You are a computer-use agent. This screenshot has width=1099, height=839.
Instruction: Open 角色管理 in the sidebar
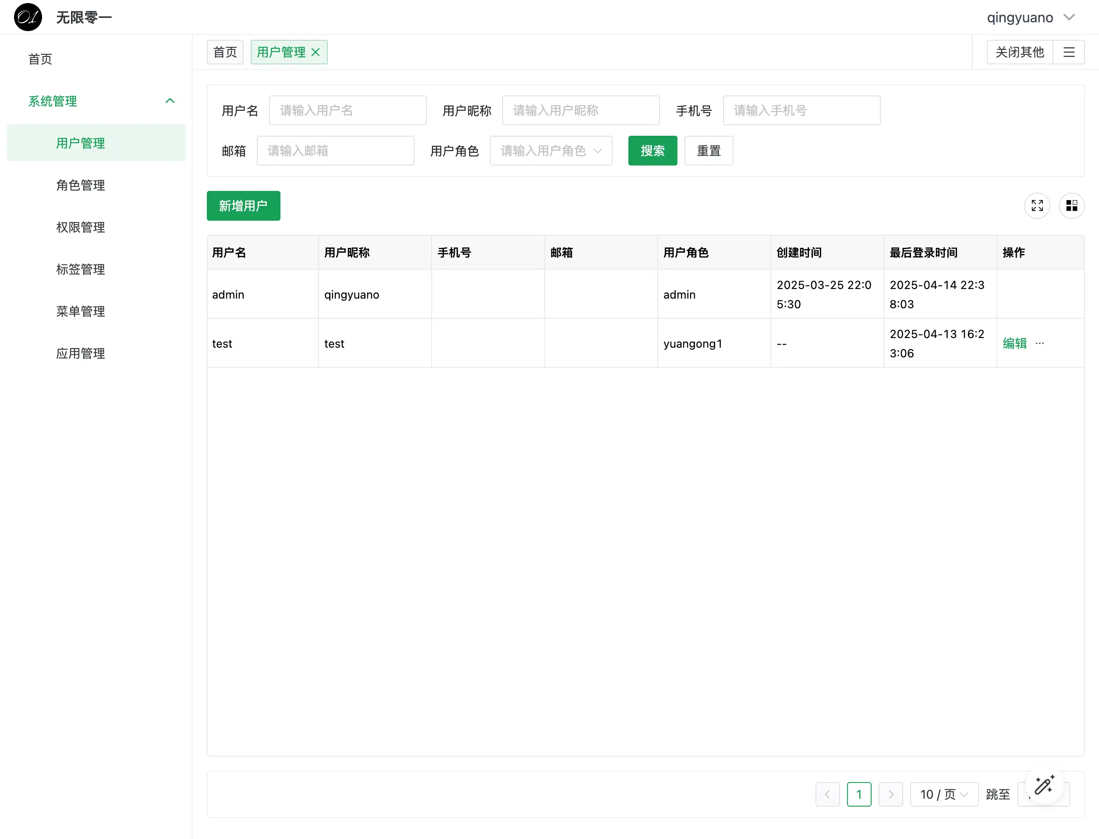pos(81,185)
